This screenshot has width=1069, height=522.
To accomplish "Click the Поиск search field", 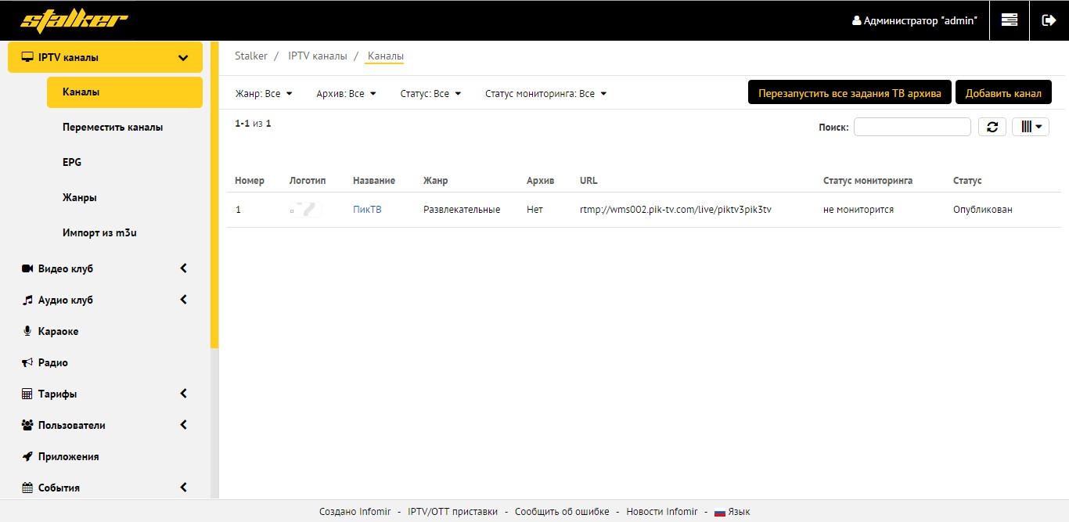I will tap(912, 127).
